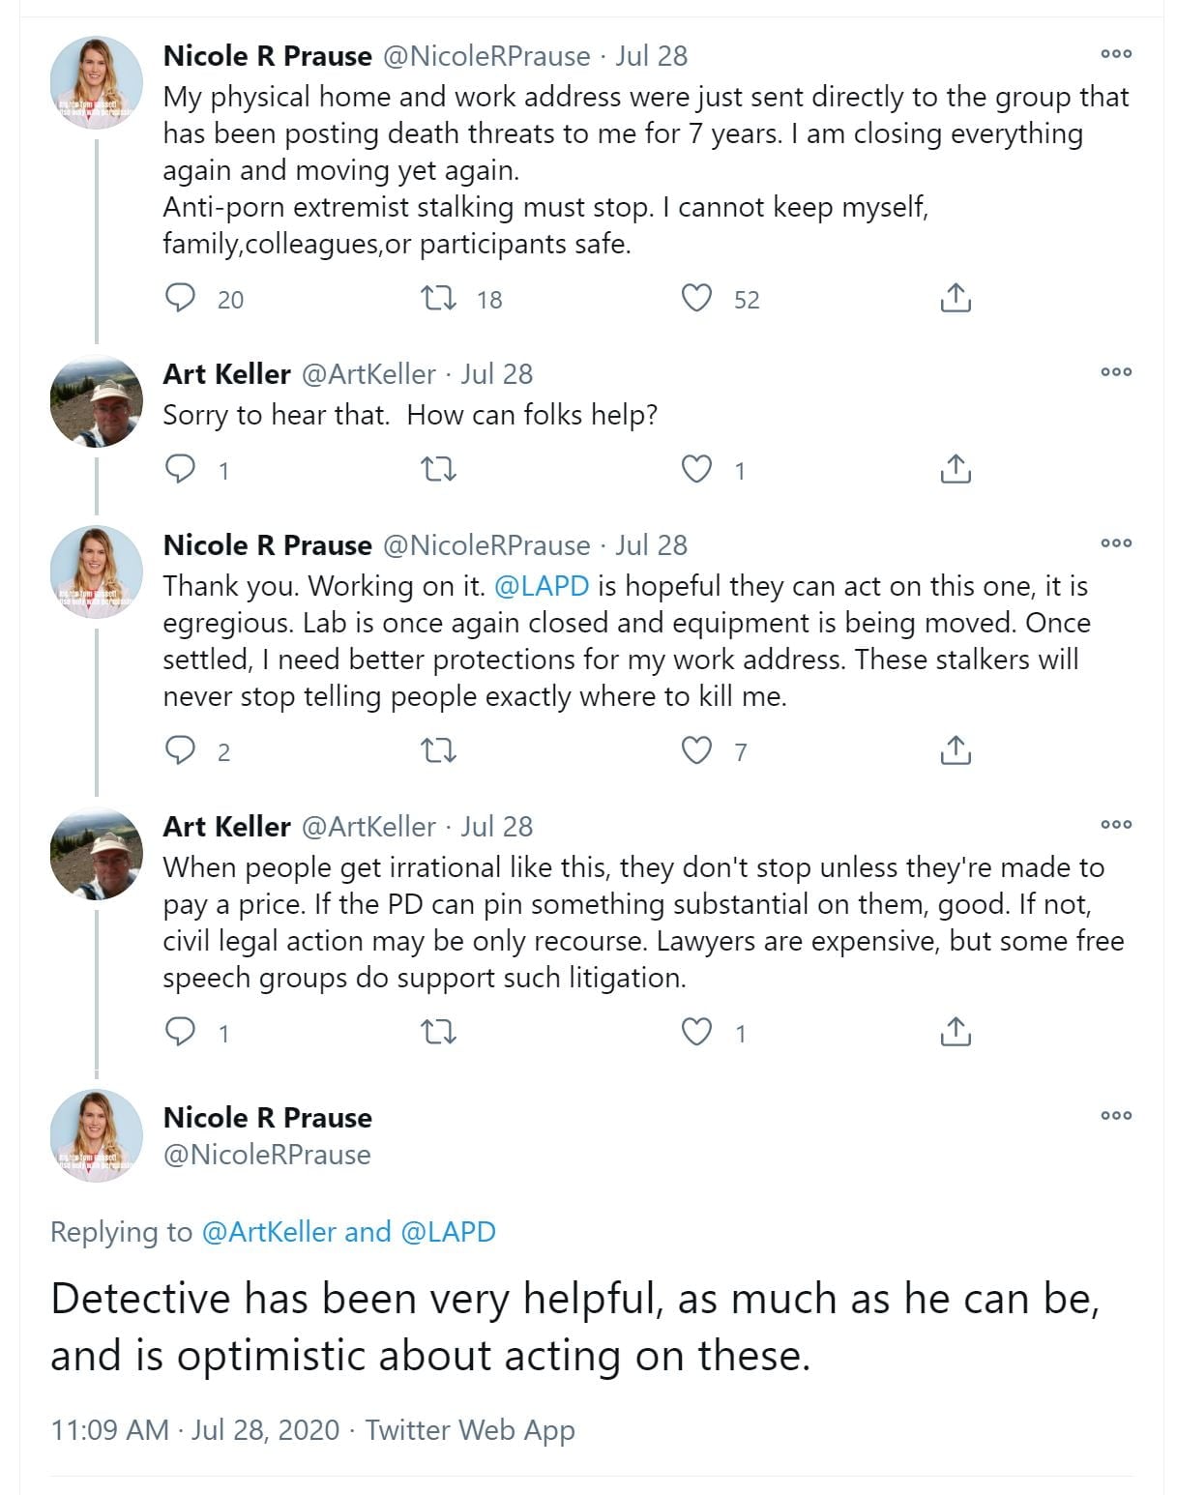Retweet the "How can folks help?" tweet
This screenshot has width=1177, height=1495.
point(439,469)
